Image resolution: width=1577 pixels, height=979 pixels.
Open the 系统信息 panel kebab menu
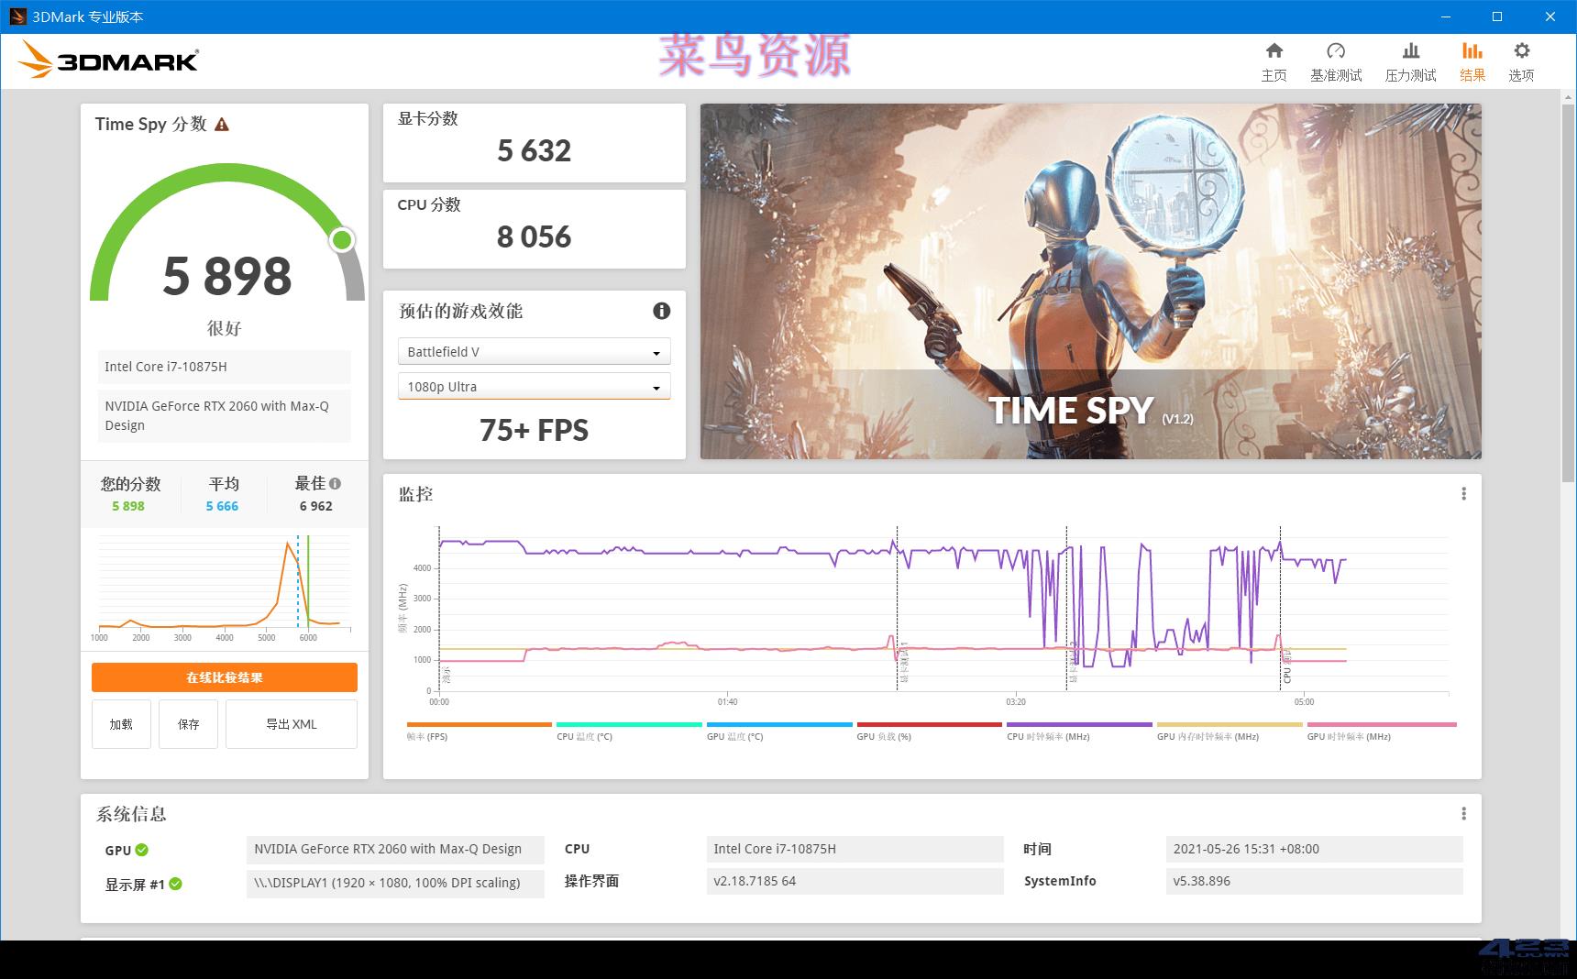point(1464,812)
